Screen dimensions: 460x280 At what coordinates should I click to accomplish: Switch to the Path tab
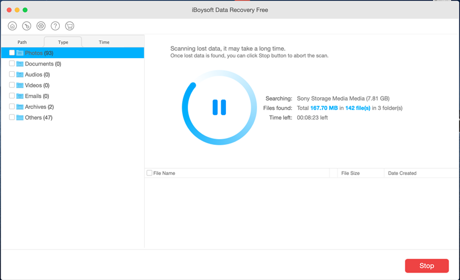(22, 42)
